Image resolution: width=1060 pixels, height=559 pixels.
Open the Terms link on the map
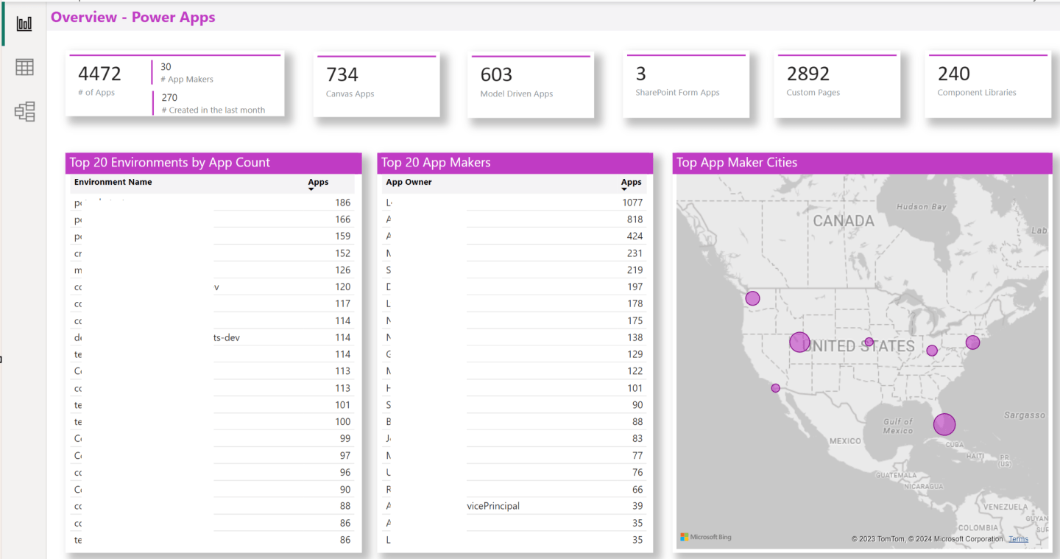[x=1018, y=539]
